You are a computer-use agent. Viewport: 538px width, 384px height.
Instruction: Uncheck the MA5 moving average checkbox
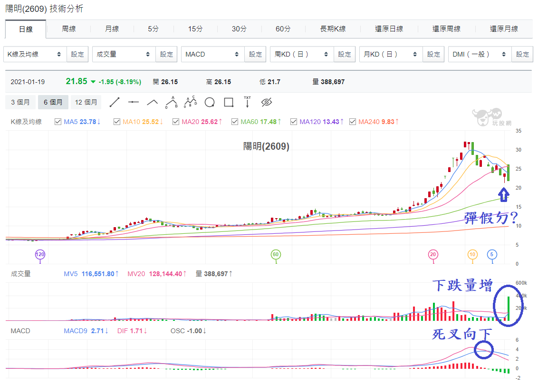point(58,122)
